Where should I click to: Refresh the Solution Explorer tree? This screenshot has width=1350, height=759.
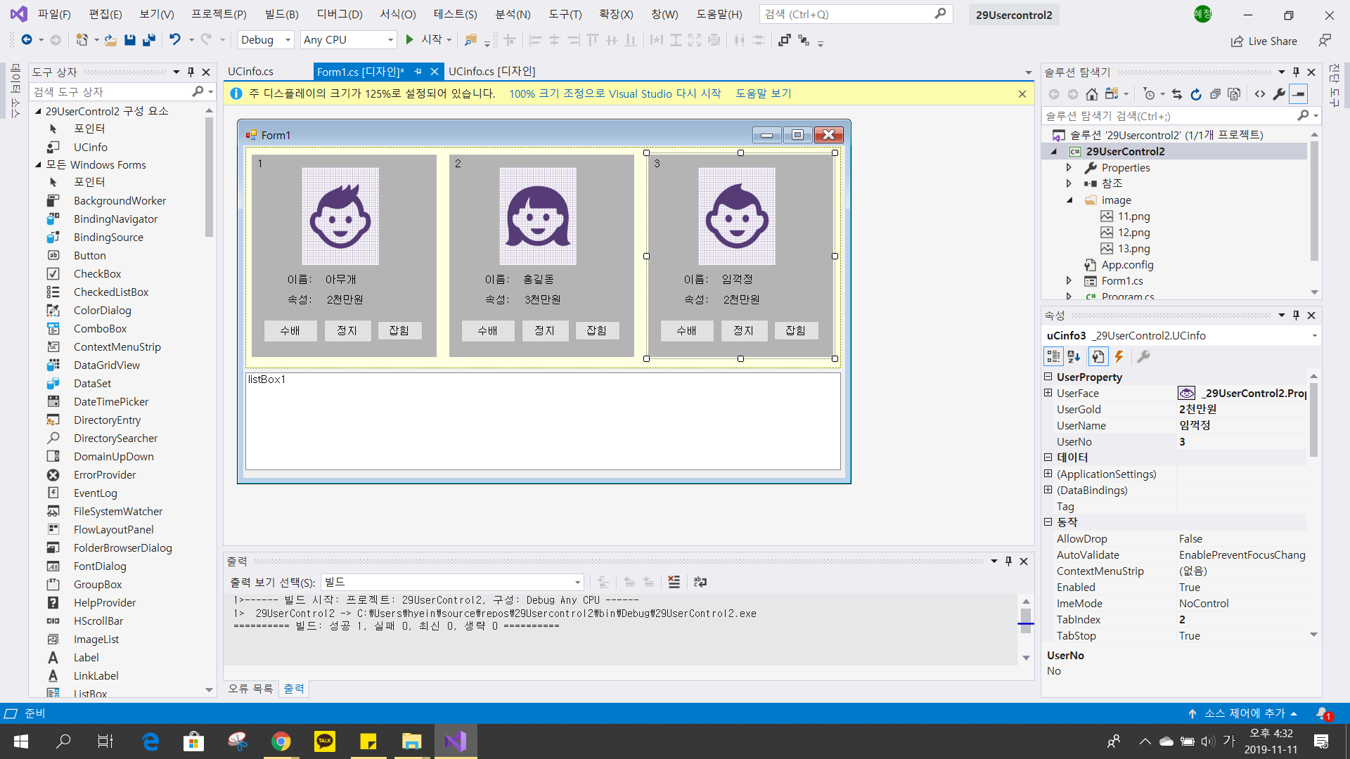[1196, 93]
